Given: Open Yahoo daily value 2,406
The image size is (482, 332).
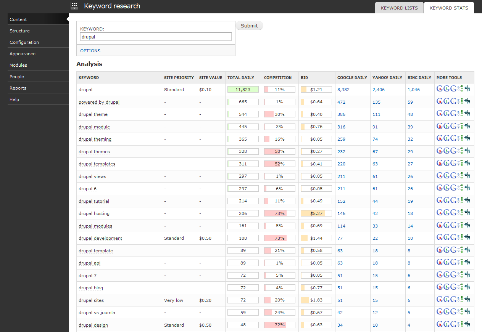Looking at the screenshot, I should tap(379, 90).
